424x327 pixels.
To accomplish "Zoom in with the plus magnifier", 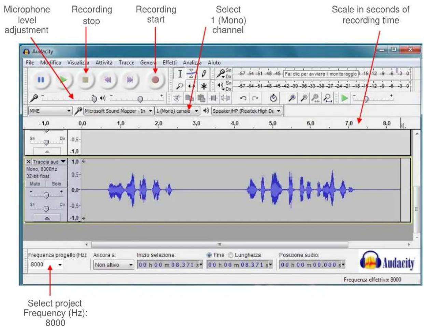I will tap(292, 98).
